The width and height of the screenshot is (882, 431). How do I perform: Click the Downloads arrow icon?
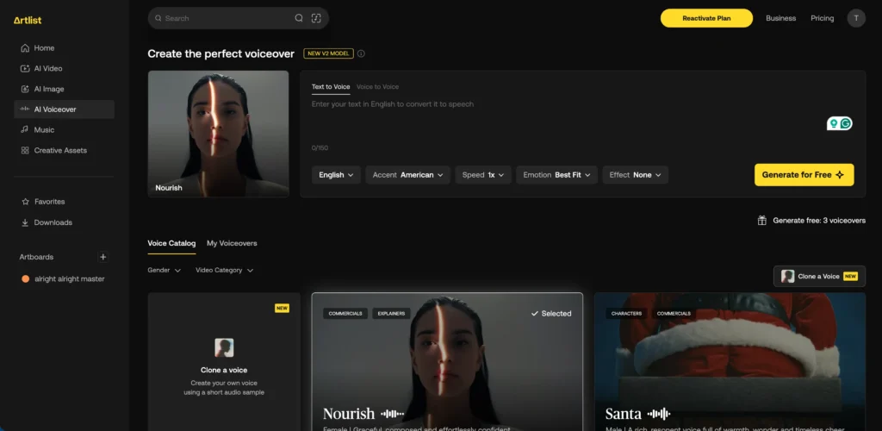(x=25, y=222)
